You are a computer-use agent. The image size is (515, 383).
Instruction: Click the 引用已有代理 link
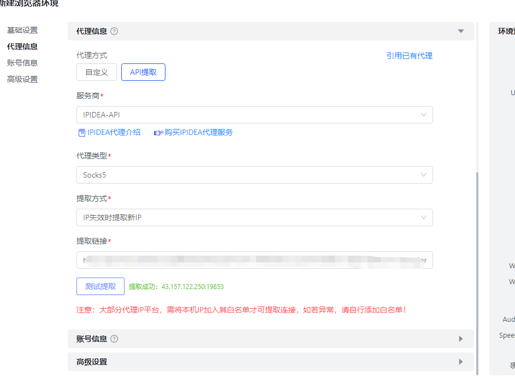(x=409, y=56)
